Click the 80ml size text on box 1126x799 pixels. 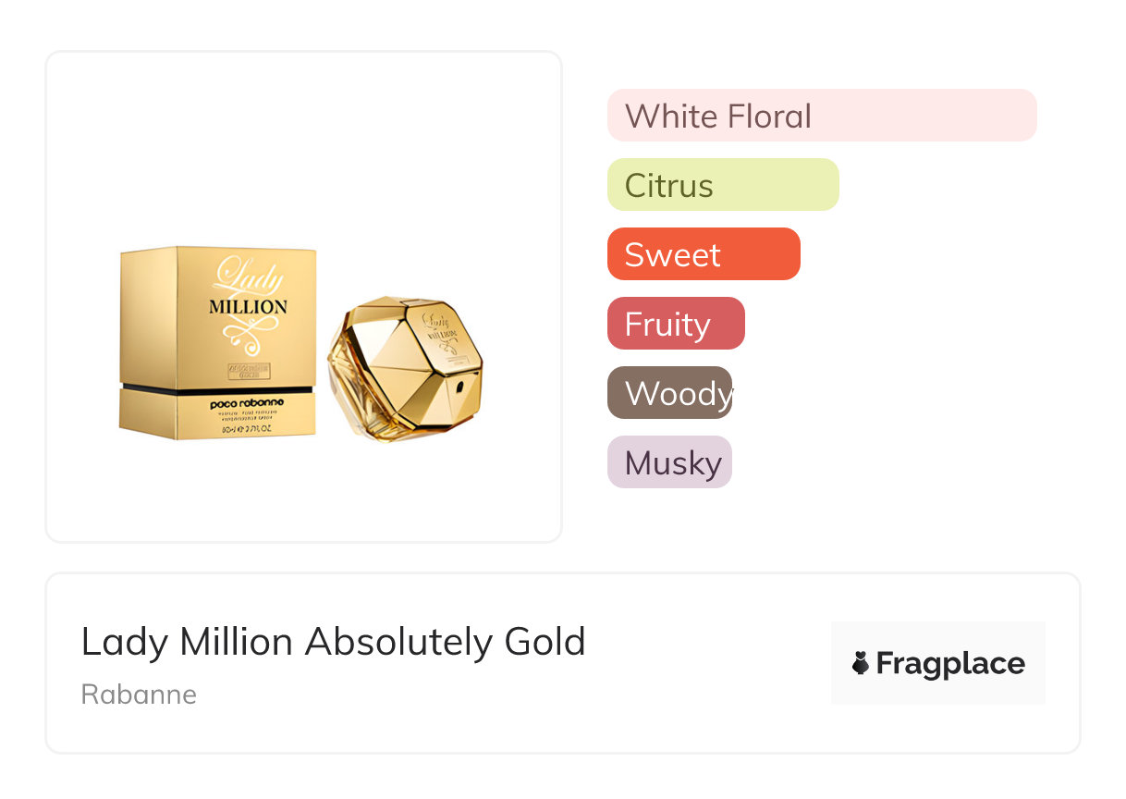click(246, 430)
